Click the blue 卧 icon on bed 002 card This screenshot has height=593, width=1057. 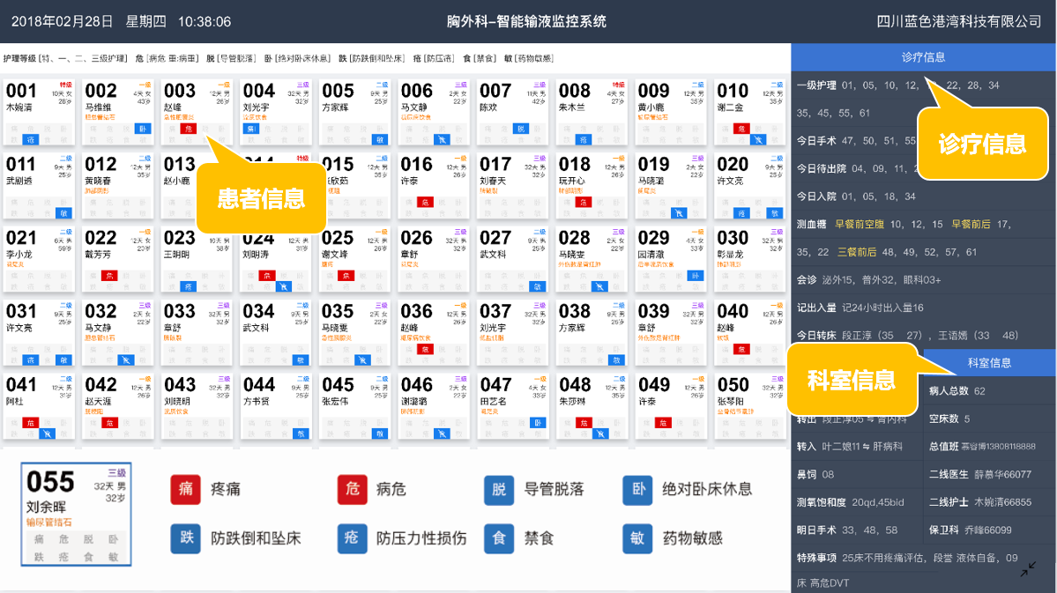(x=142, y=129)
